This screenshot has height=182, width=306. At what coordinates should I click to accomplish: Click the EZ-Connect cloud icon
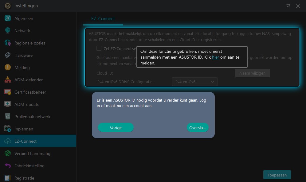click(8, 141)
